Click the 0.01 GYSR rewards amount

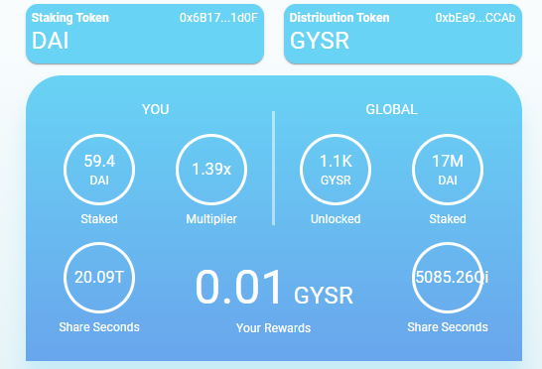274,288
